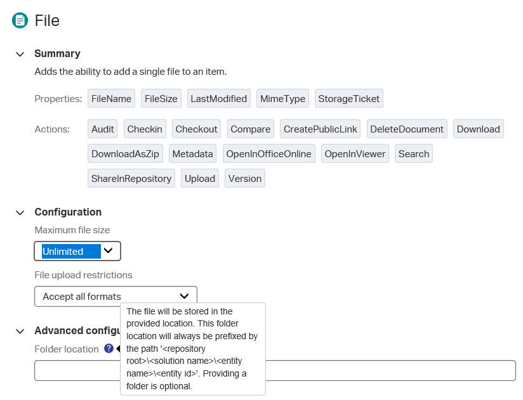Open the File upload restrictions dropdown
Viewport: 523px width, 400px height.
[x=116, y=296]
